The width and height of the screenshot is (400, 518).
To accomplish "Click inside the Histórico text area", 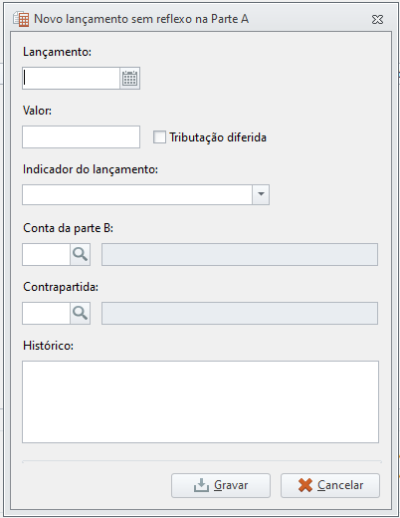I will [200, 401].
